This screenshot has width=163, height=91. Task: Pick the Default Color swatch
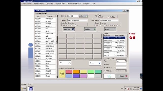click(62, 74)
